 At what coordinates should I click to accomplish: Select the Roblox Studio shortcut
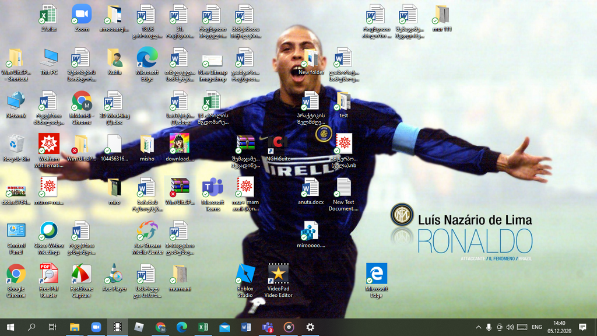(245, 281)
